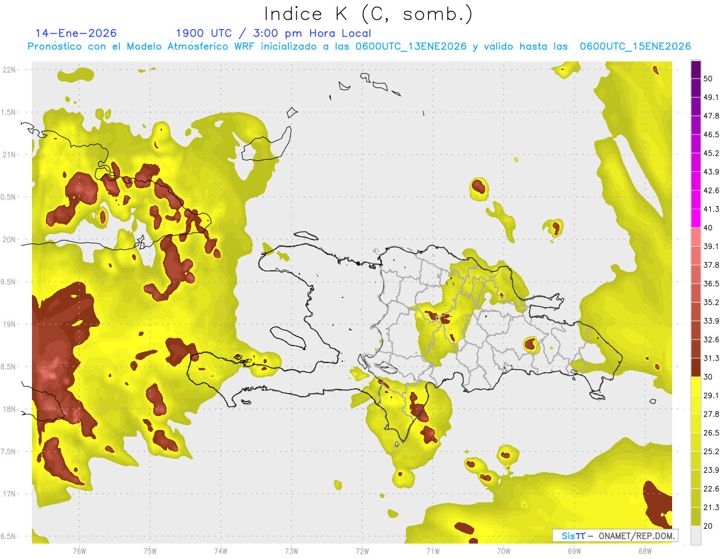
Task: Click the latitude label "20N"
Action: (9, 239)
